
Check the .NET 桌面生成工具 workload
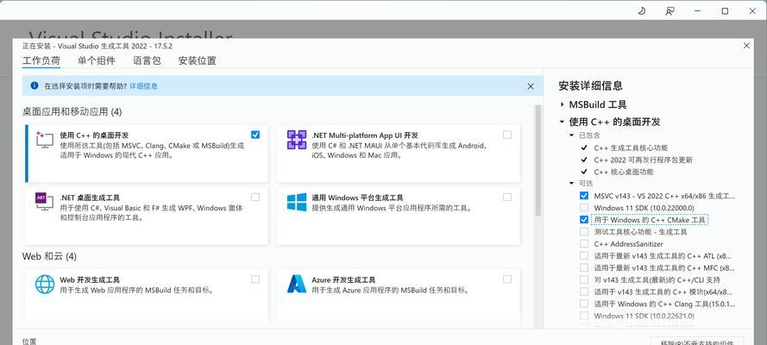(x=255, y=197)
